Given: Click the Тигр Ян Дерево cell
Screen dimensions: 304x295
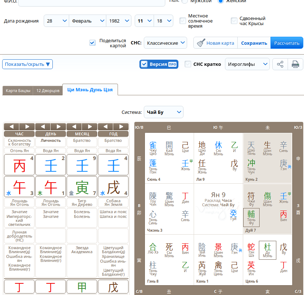Looking at the screenshot, I should (82, 203).
